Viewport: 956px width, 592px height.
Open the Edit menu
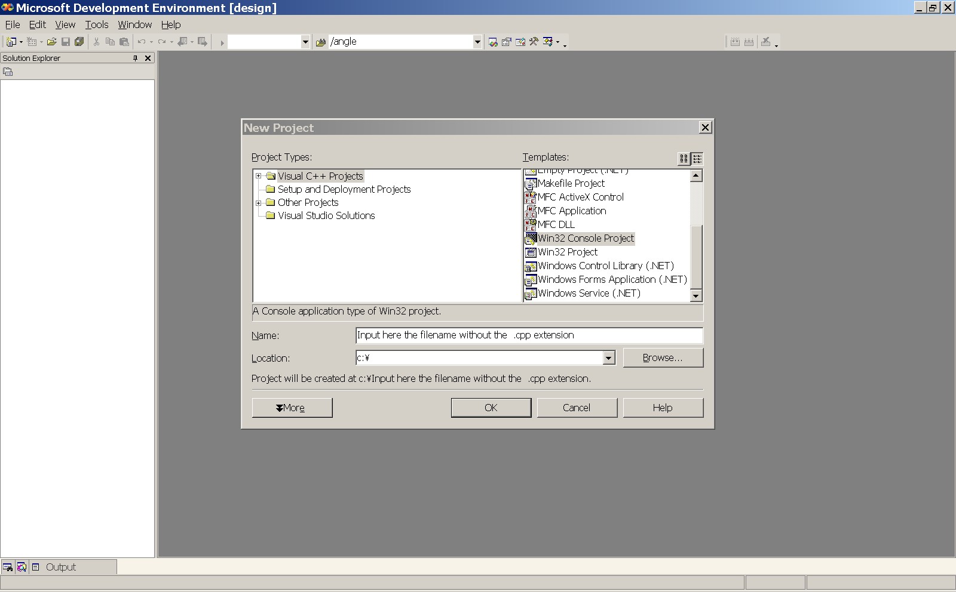coord(38,24)
